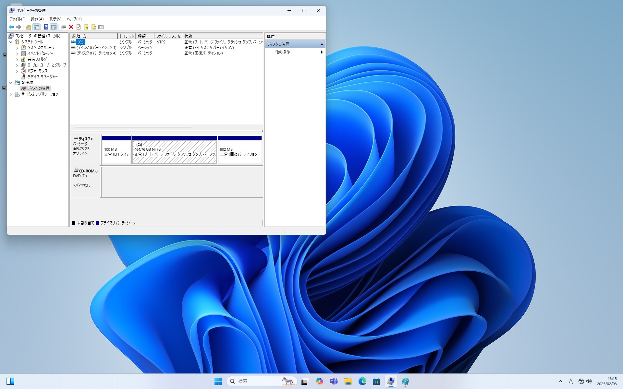Click the taskbar 検索 search box
Viewport: 623px width, 389px height.
pos(262,381)
